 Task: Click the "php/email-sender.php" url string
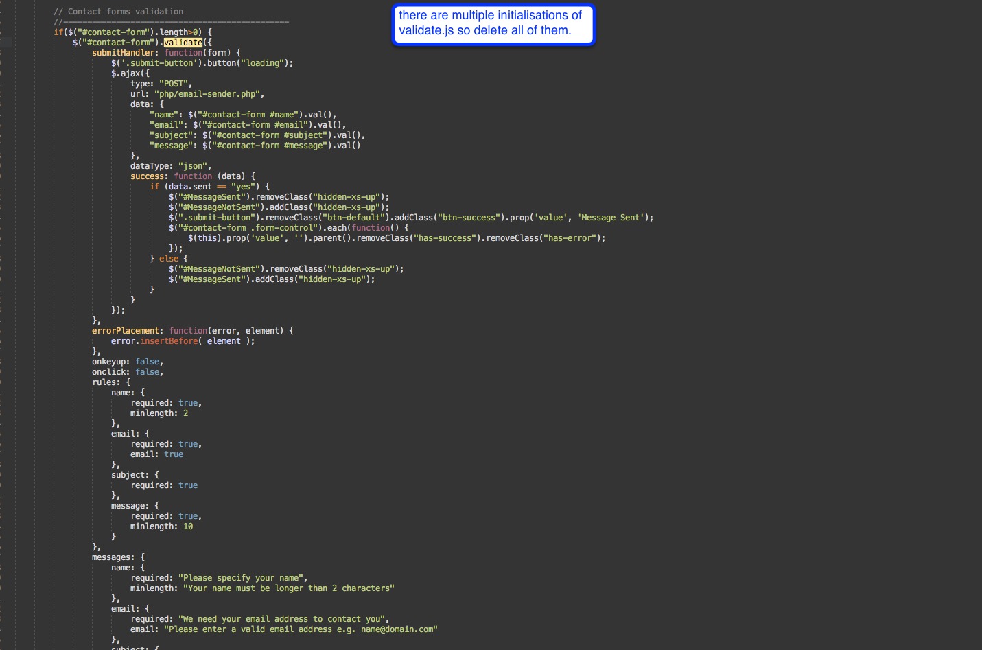coord(207,94)
